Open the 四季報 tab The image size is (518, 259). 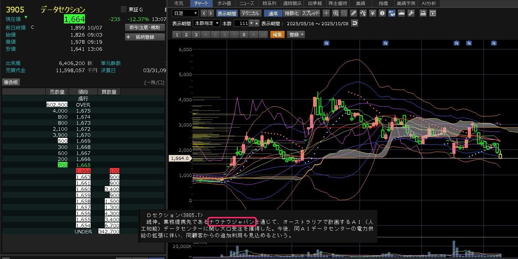click(x=315, y=3)
